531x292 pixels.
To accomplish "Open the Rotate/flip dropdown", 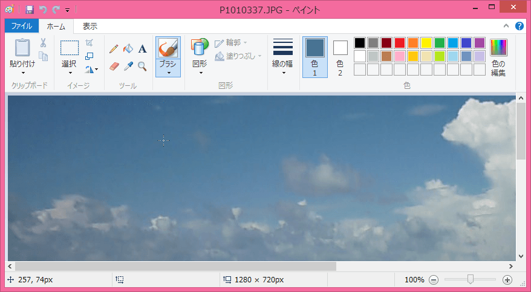I will tap(91, 70).
